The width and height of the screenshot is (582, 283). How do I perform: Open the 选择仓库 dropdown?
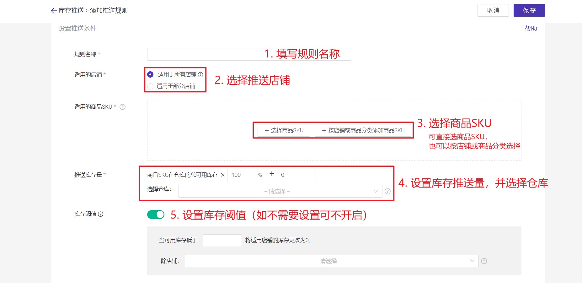click(x=279, y=191)
